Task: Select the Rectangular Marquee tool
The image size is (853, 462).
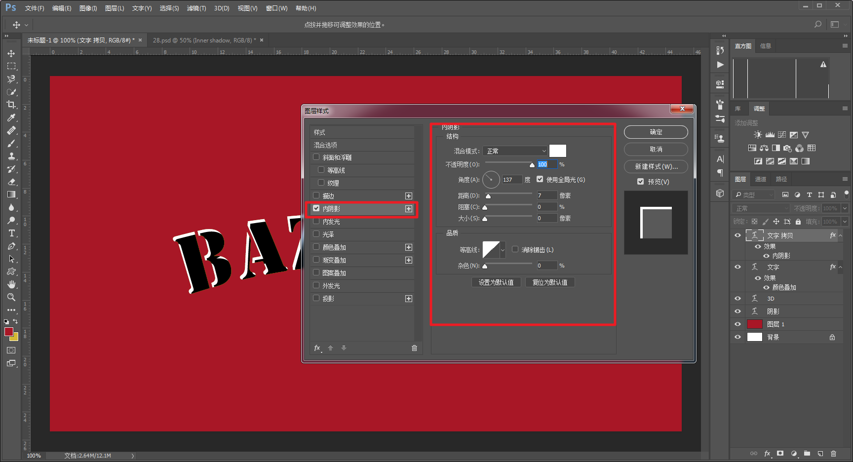Action: click(11, 66)
